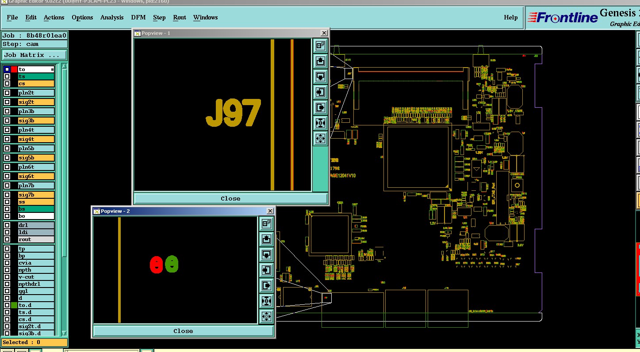Toggle the 'sig2t' layer checkbox
This screenshot has width=640, height=352.
click(x=7, y=102)
